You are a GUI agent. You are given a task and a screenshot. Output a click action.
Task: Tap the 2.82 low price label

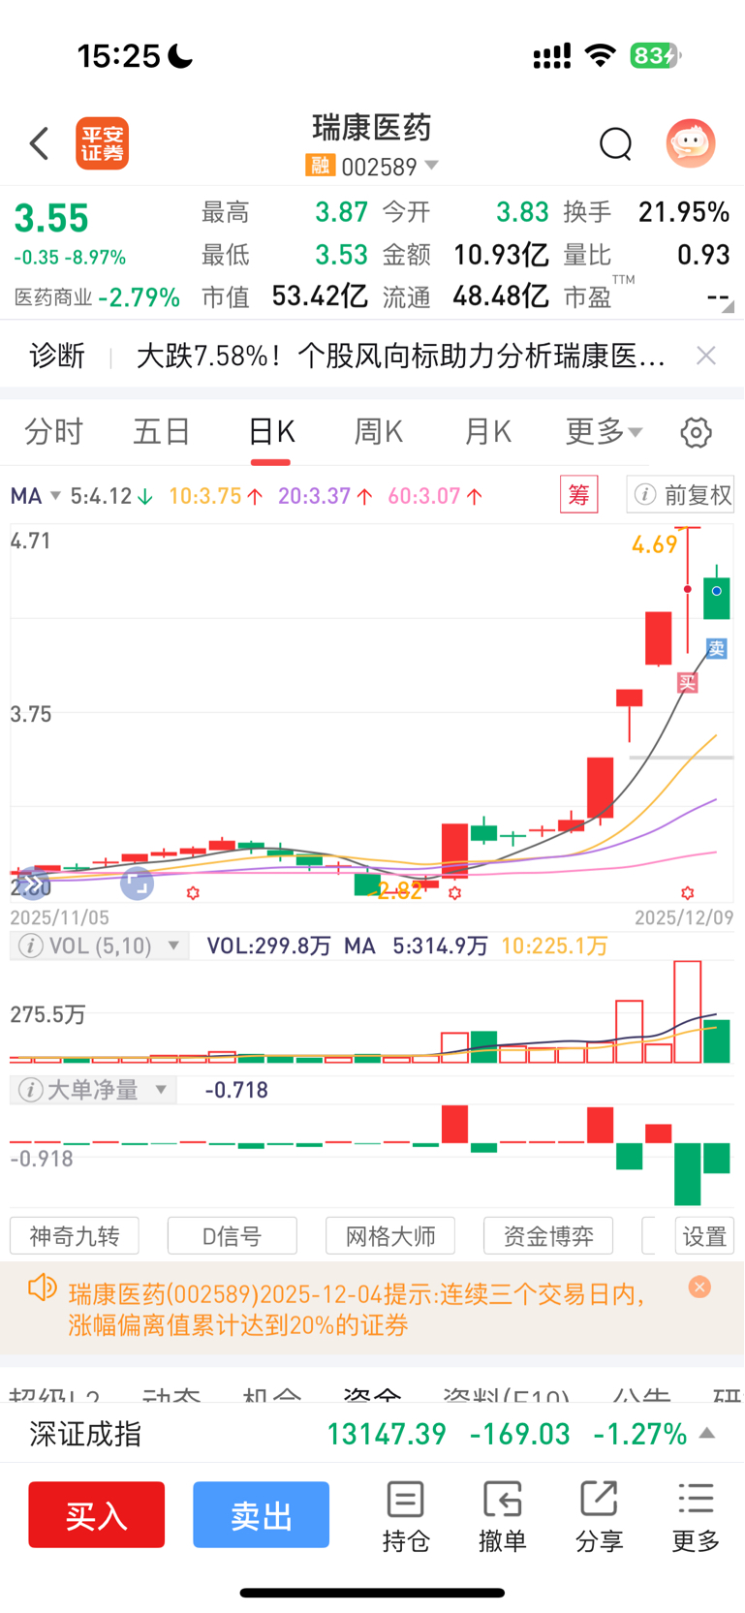tap(399, 891)
